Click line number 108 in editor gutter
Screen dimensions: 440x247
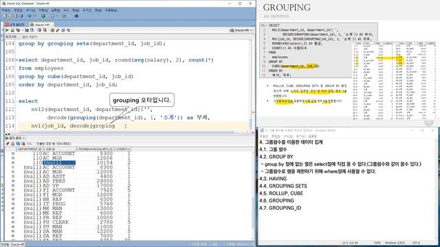click(x=10, y=76)
